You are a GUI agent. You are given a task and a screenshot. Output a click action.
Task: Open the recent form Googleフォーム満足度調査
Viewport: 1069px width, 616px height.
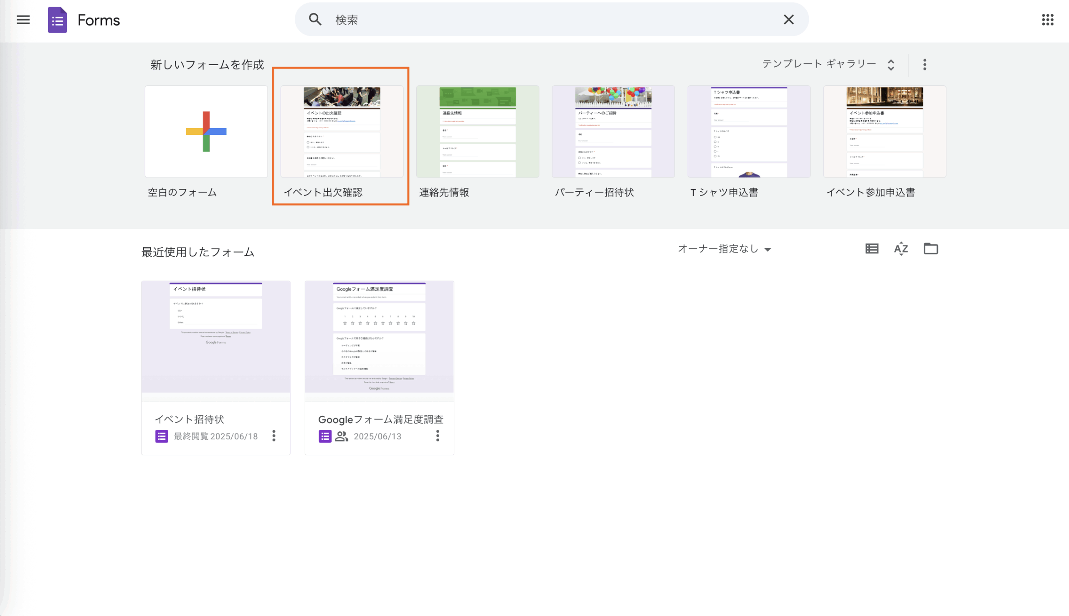pos(379,337)
